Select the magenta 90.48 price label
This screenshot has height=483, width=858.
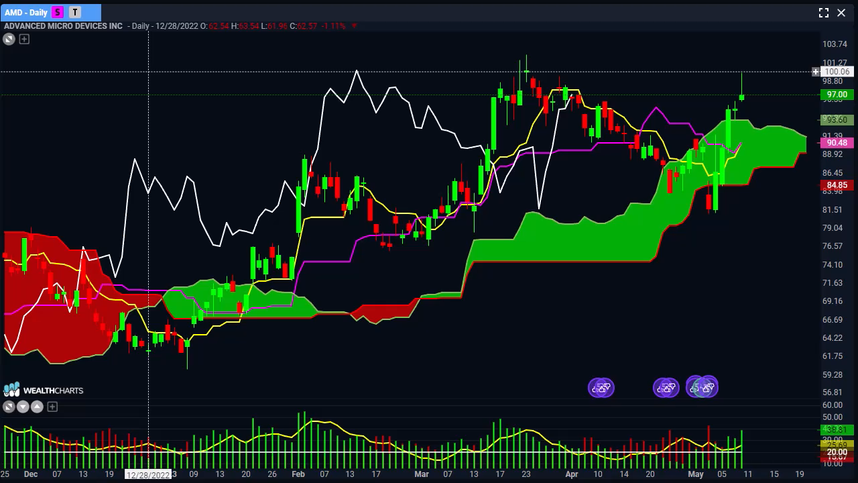[x=837, y=143]
